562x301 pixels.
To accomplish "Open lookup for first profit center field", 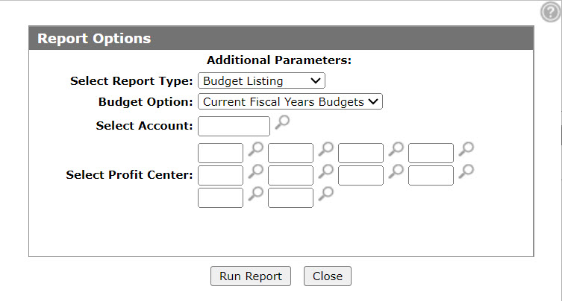I will (x=256, y=149).
